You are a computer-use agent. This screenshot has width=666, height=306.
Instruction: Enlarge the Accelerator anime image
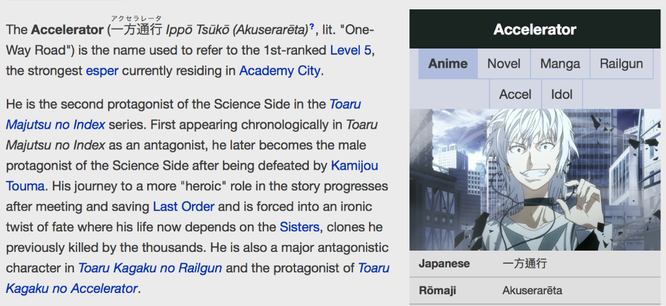point(535,180)
